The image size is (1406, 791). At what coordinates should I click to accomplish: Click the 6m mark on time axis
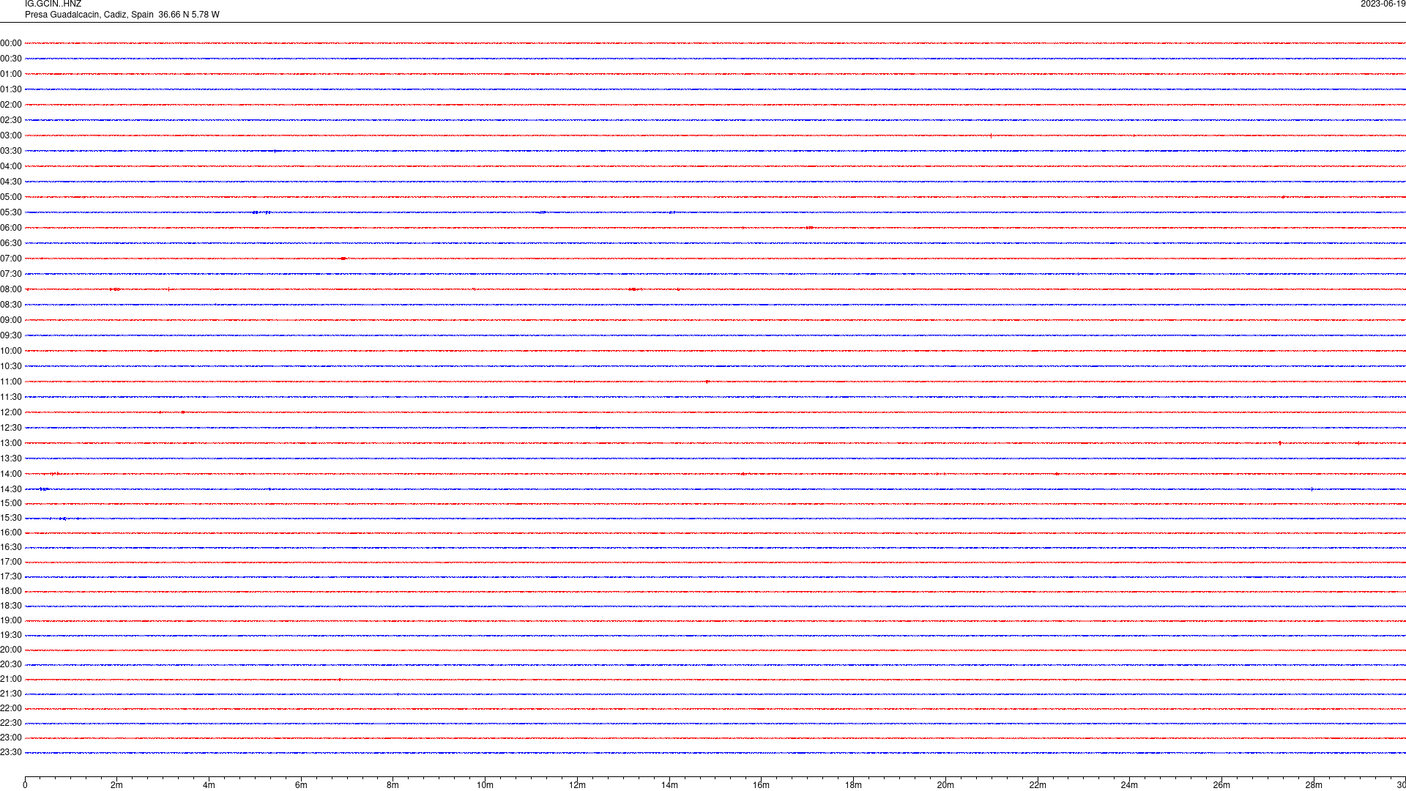click(301, 785)
